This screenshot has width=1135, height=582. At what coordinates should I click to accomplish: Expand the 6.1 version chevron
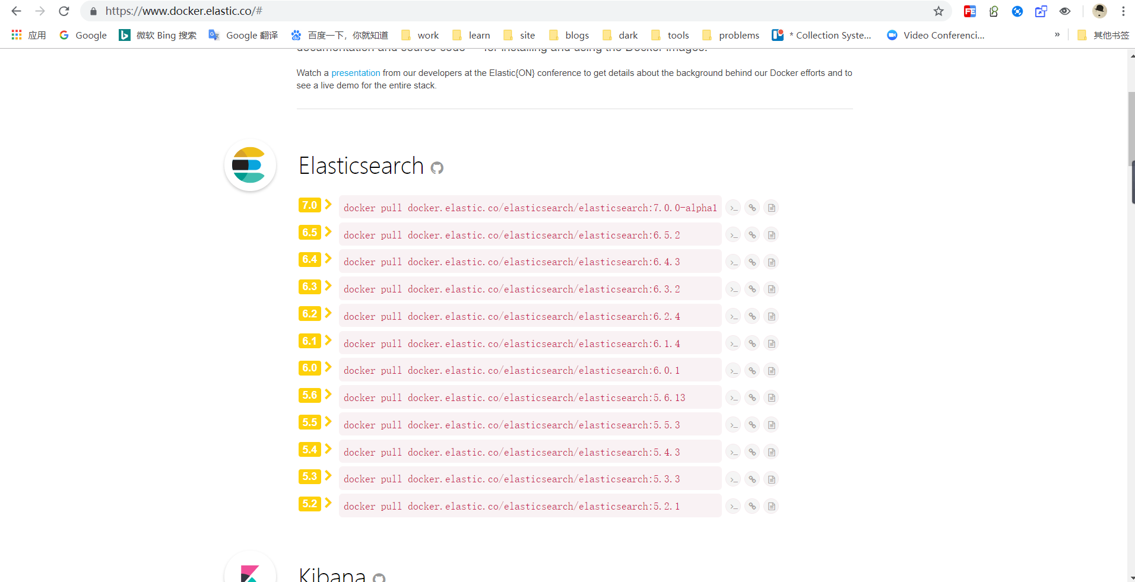tap(328, 340)
